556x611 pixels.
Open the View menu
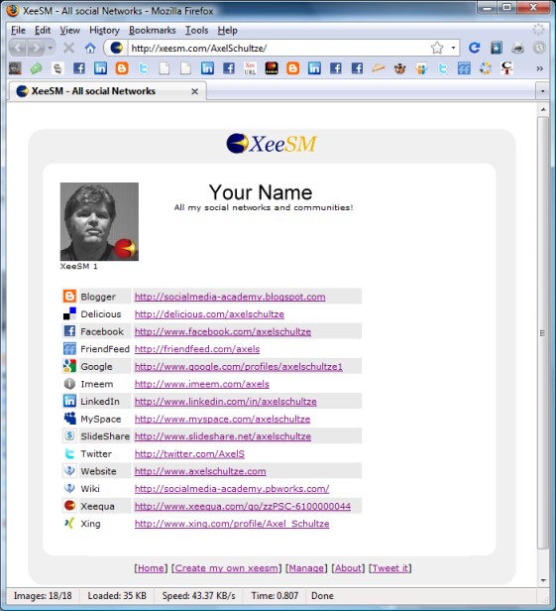click(69, 30)
